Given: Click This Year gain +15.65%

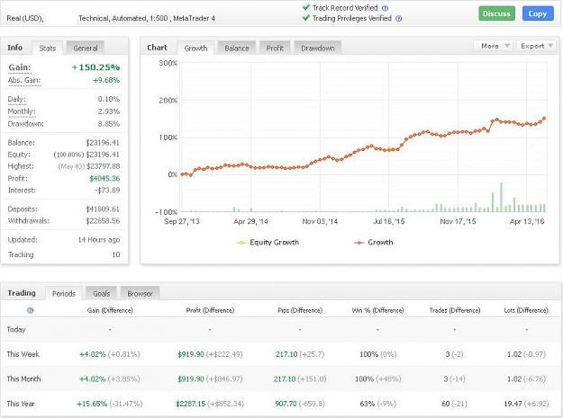Looking at the screenshot, I should [x=92, y=404].
